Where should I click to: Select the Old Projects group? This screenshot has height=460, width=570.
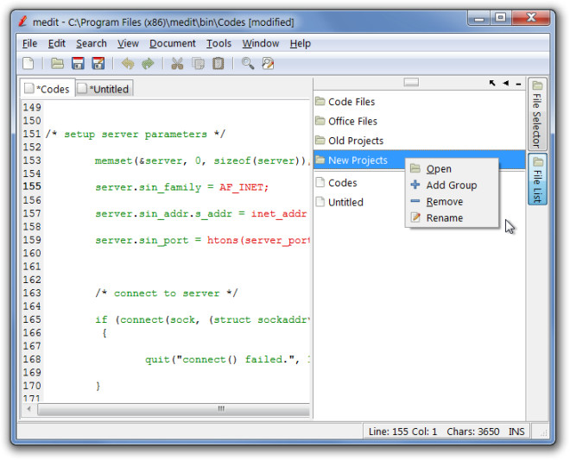(419, 141)
